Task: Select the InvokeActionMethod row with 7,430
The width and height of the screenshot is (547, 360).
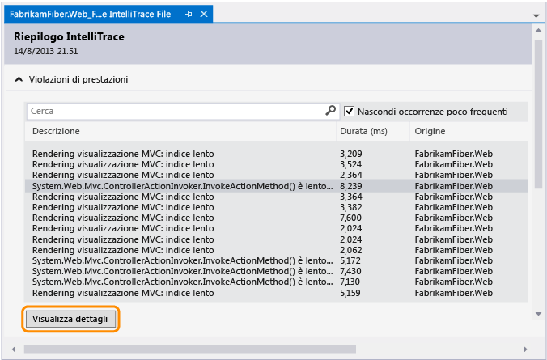Action: [276, 271]
